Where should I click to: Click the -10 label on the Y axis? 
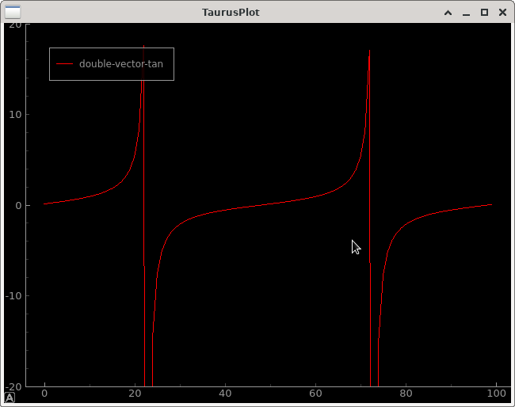12,296
